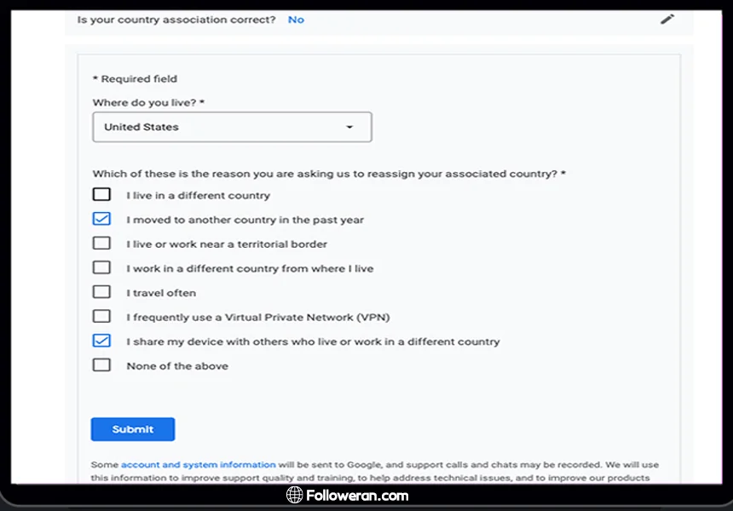Tick the 'None of the above' checkbox
The image size is (733, 511).
[x=101, y=365]
